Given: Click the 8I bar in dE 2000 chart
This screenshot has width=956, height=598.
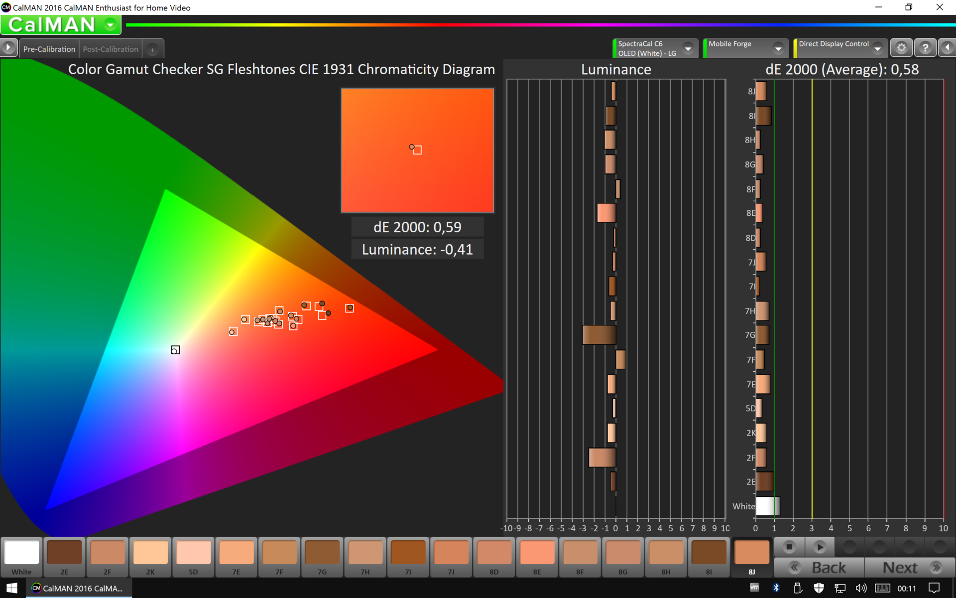Looking at the screenshot, I should [763, 116].
